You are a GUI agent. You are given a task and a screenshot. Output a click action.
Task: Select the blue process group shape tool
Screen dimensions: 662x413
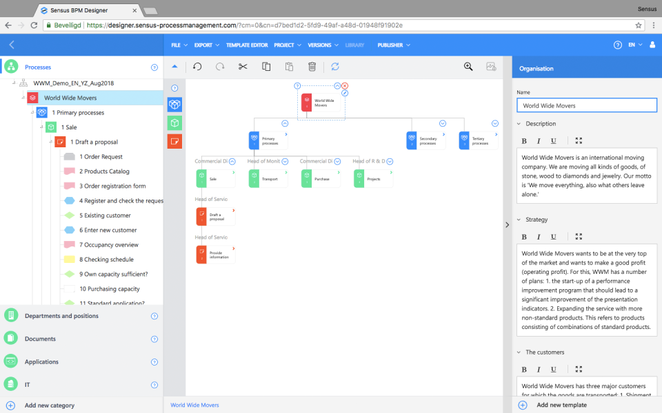point(174,105)
